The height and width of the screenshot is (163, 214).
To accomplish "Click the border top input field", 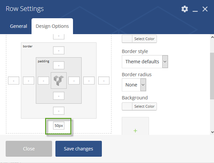I will click(x=59, y=50).
